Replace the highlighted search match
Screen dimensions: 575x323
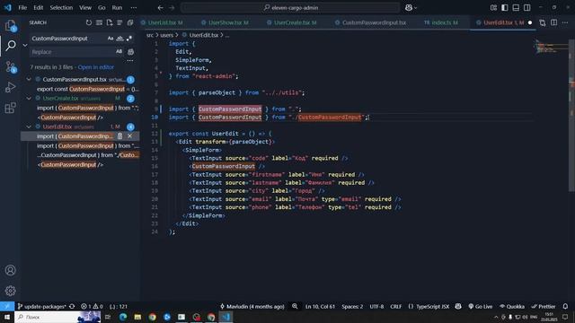(119, 136)
